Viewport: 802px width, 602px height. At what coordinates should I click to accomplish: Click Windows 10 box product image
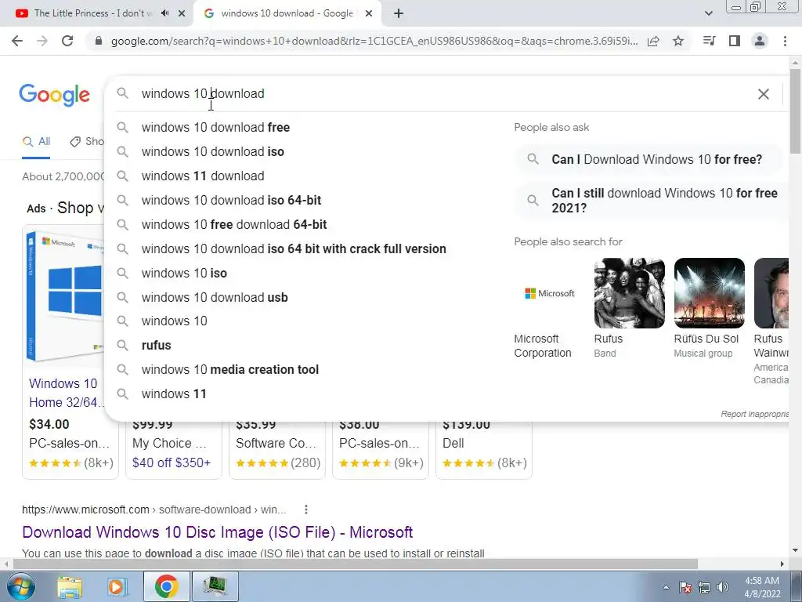pyautogui.click(x=65, y=297)
